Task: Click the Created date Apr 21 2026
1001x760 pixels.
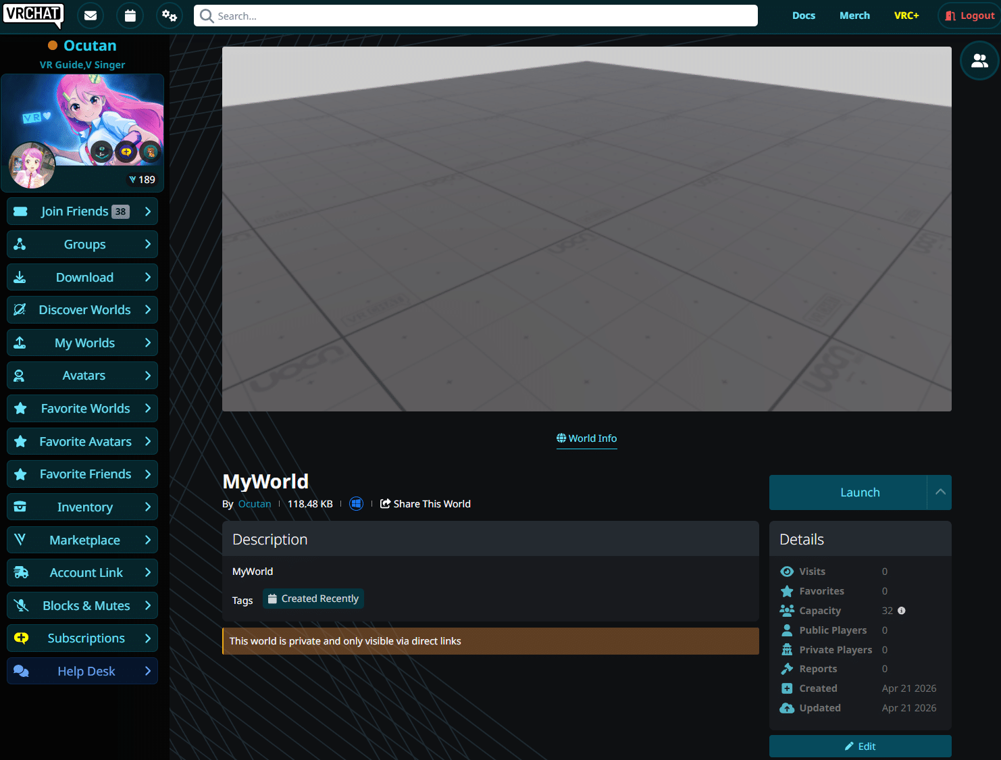Action: point(909,688)
